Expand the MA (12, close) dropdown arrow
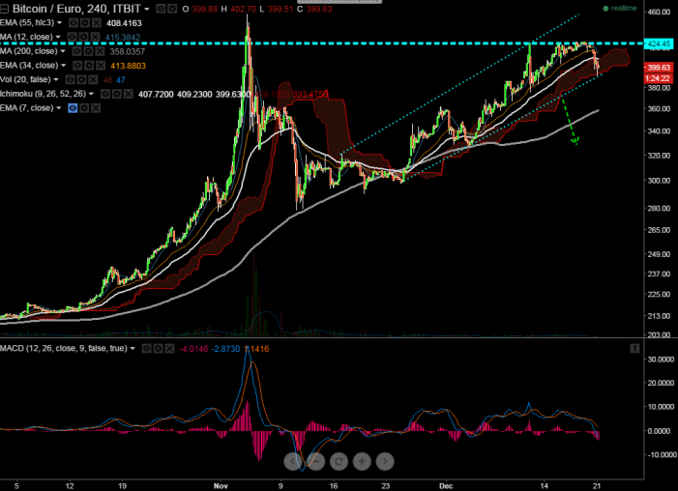 58,37
